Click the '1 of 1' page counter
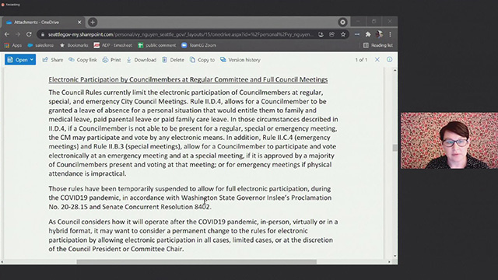This screenshot has height=280, width=498. point(361,60)
